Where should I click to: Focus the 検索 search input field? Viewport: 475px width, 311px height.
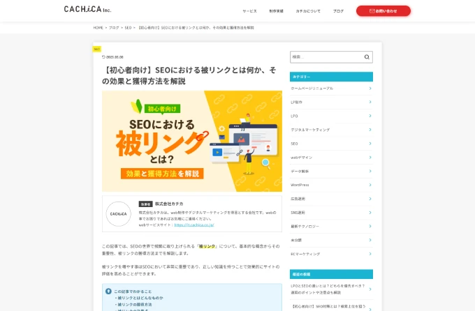coord(327,57)
